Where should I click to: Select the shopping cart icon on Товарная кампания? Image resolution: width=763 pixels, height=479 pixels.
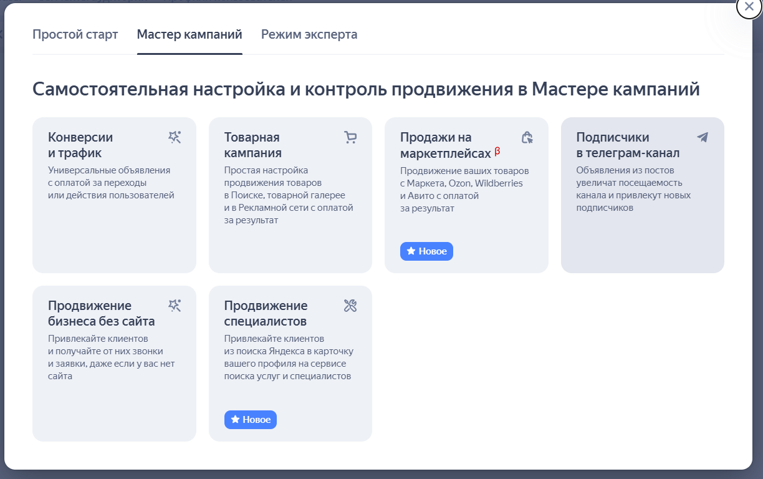coord(351,138)
